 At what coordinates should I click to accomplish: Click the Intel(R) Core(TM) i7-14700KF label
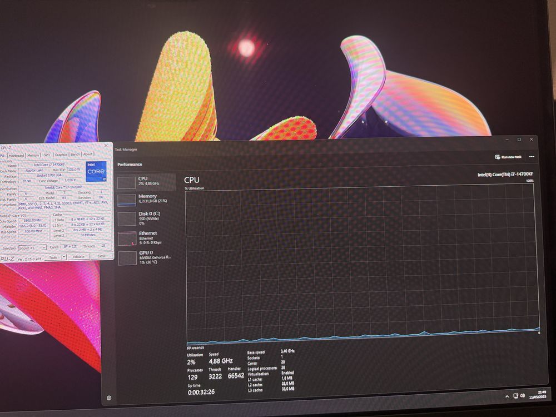505,174
